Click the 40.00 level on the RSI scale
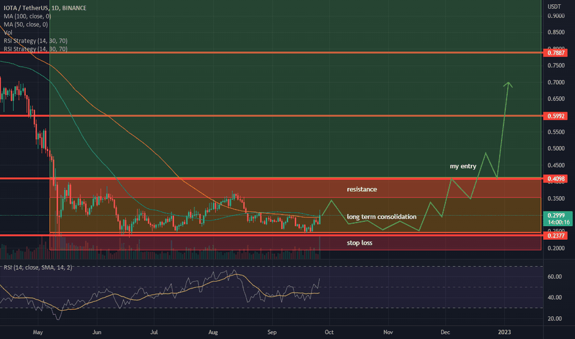Screen dimensions: 575x339 (555, 298)
